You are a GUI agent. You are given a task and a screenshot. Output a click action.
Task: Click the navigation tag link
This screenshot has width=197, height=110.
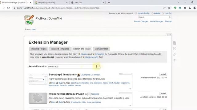pos(96,102)
